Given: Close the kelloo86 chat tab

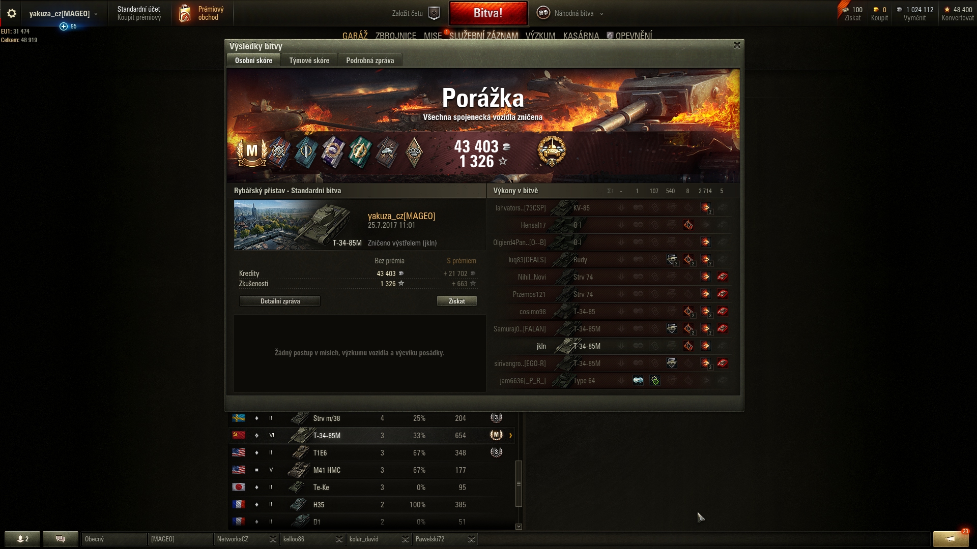Looking at the screenshot, I should (x=339, y=539).
